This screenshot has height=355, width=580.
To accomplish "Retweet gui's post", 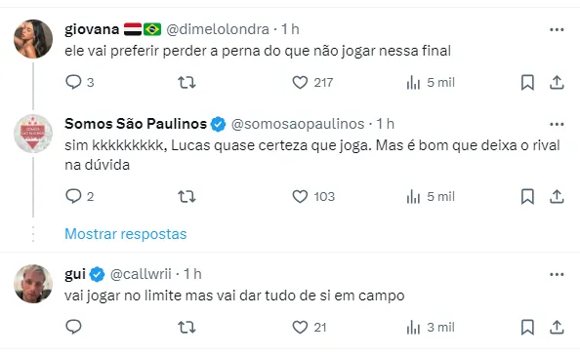I will click(186, 328).
